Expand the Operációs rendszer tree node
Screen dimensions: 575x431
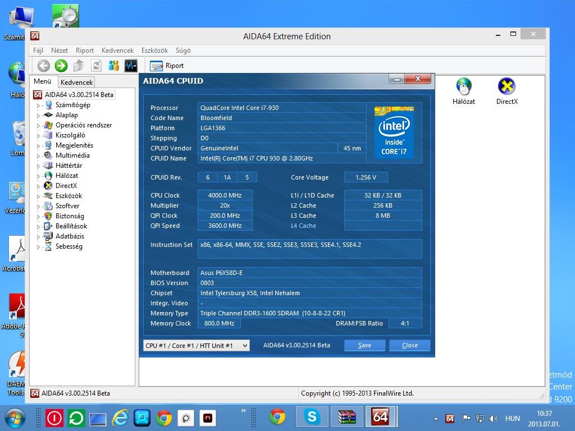pos(38,126)
